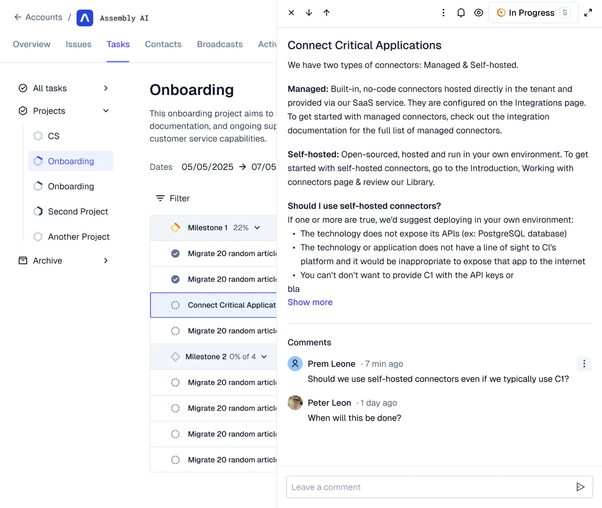Toggle status of first Milestone 2 task
This screenshot has height=508, width=602.
coord(175,382)
